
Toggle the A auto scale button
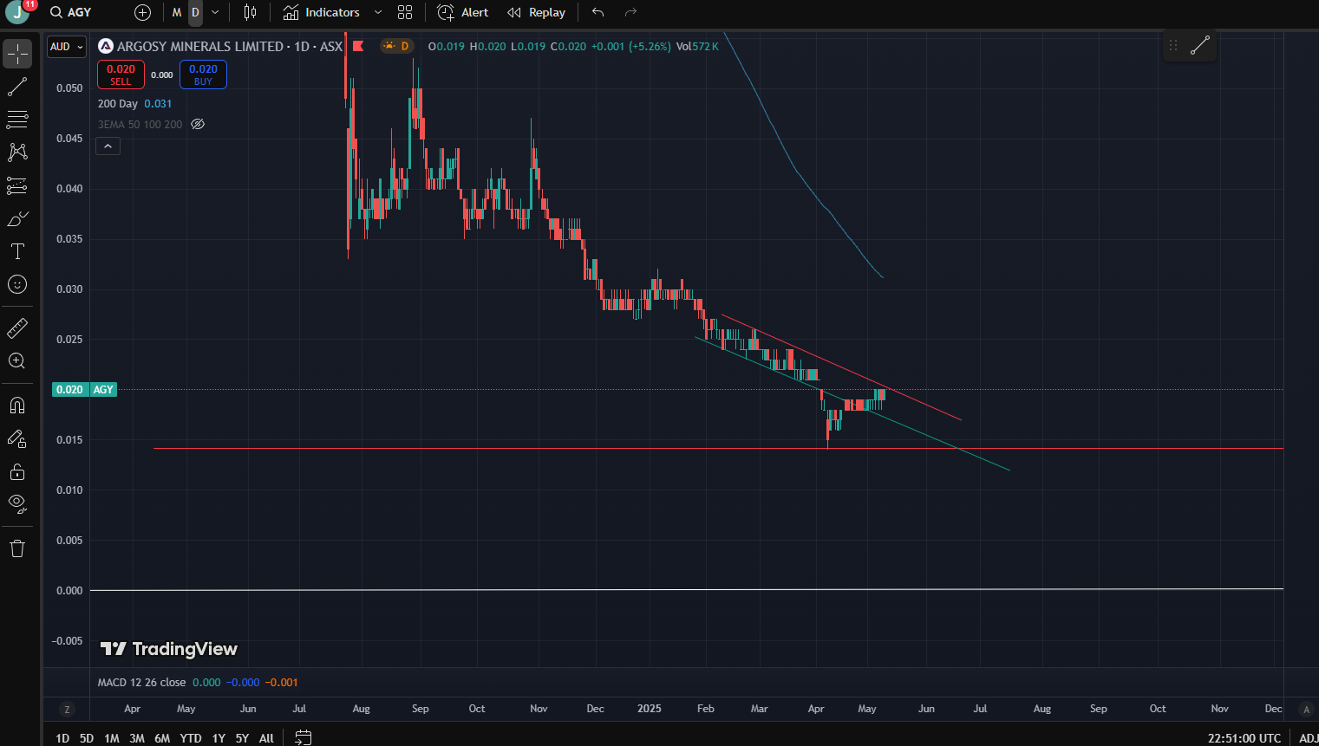pos(1307,709)
